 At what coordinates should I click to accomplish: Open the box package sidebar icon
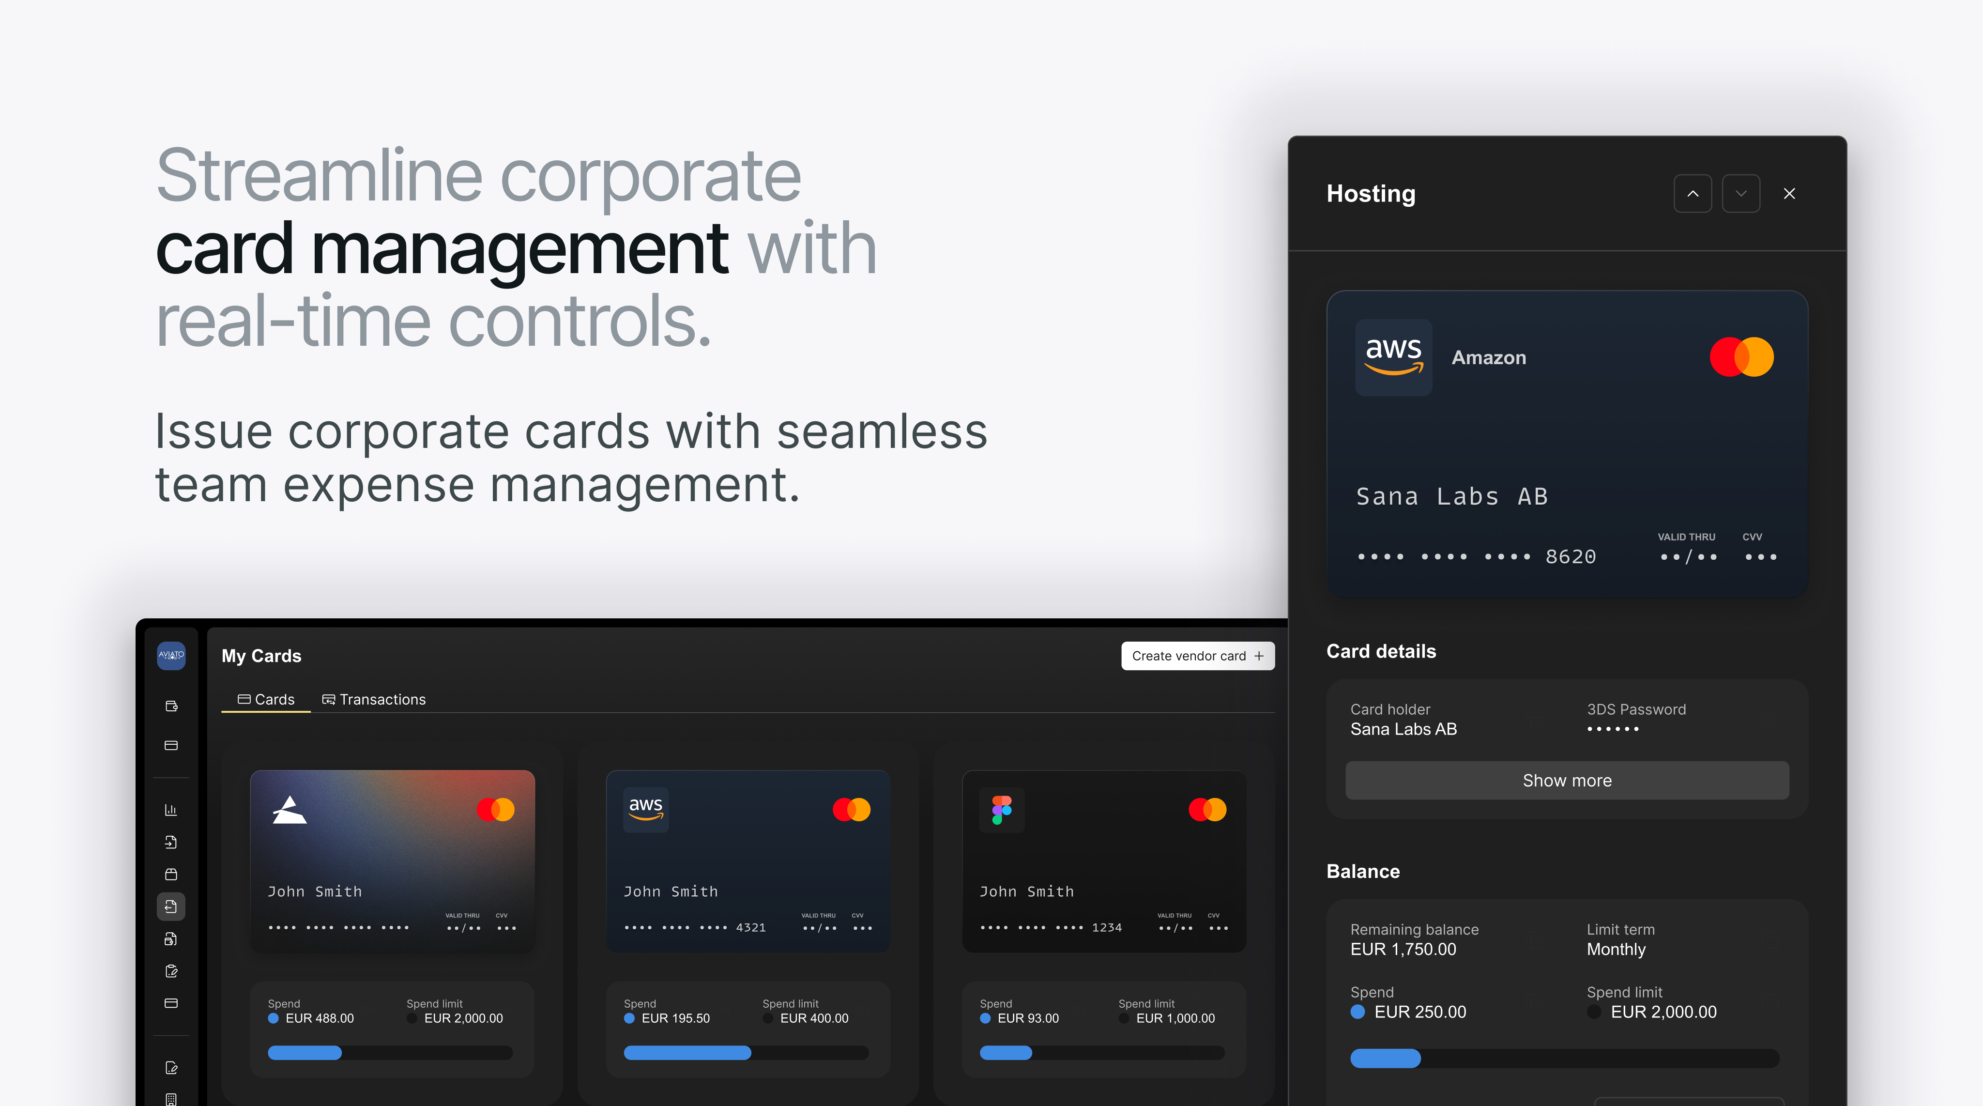(171, 874)
